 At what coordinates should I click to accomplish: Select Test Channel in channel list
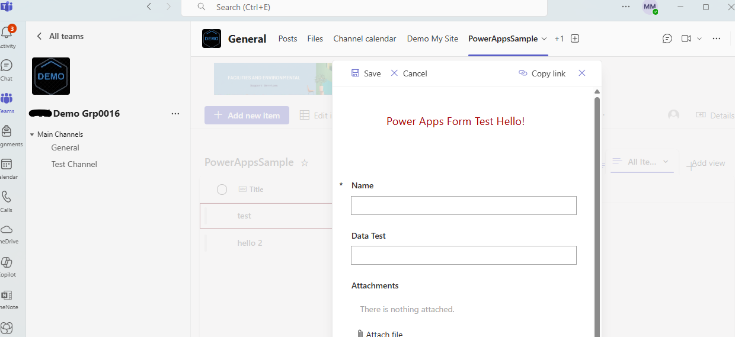click(x=74, y=164)
